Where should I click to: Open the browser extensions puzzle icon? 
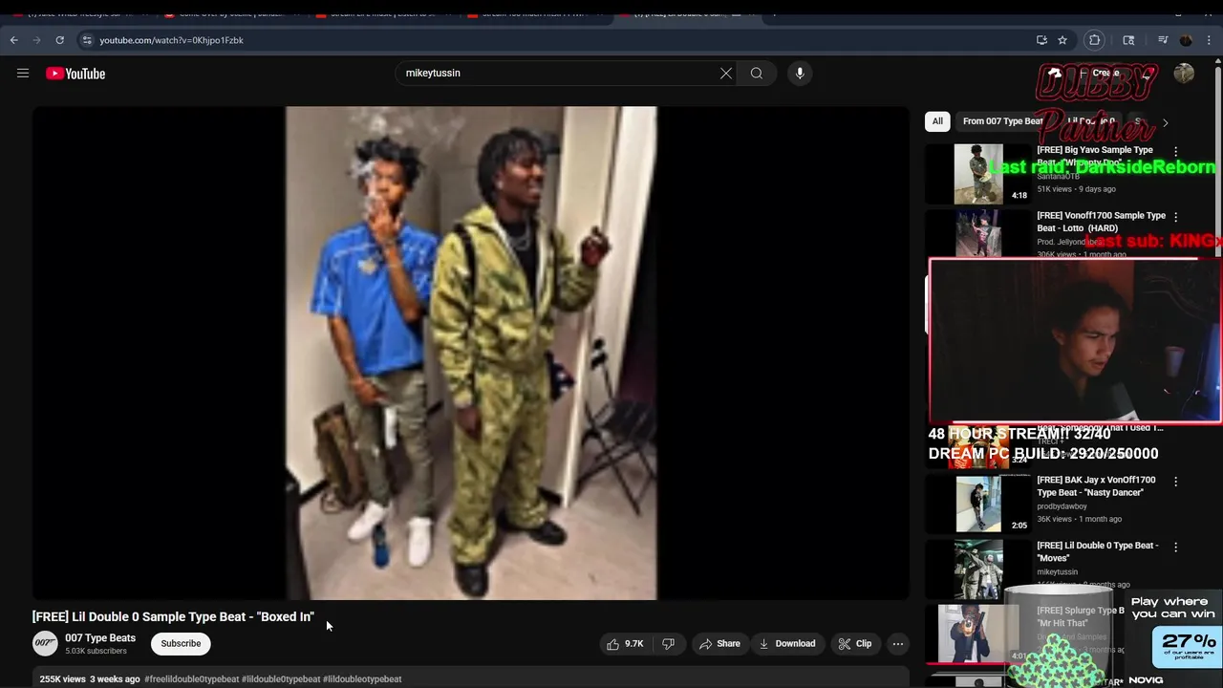tap(1095, 40)
